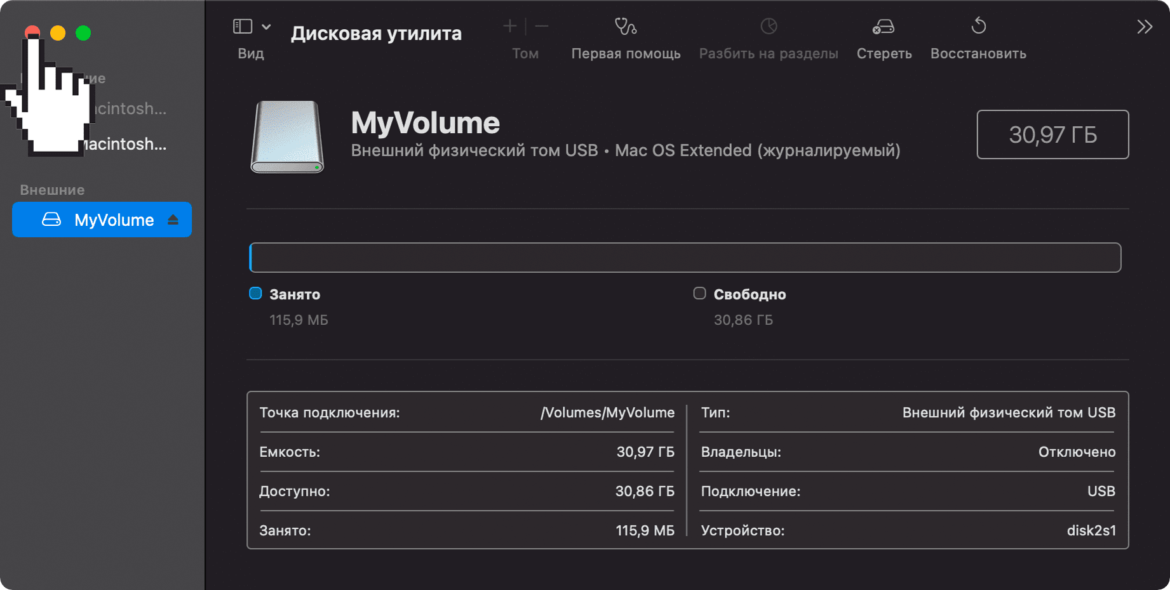Select the lower Macintosh entry in sidebar
Viewport: 1170px width, 590px height.
pos(127,144)
